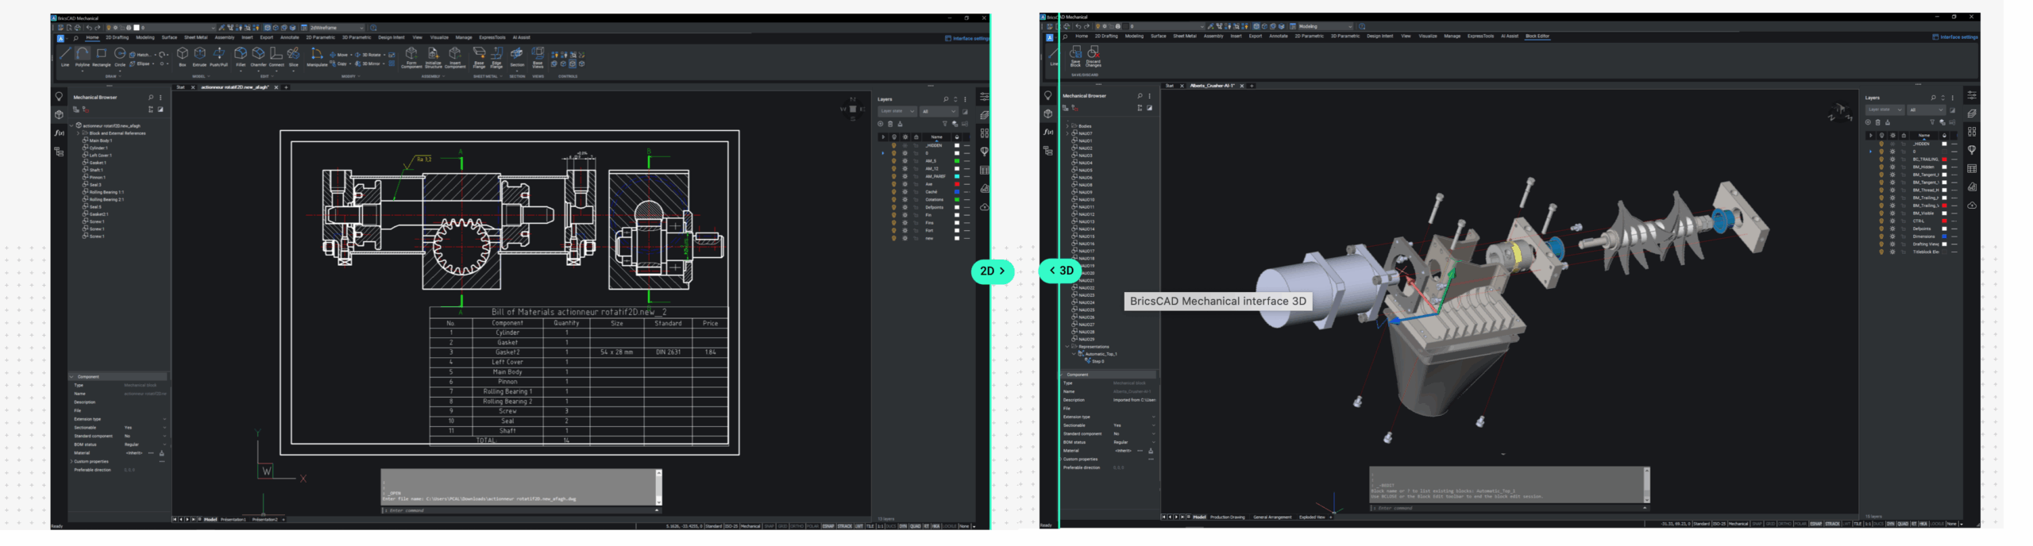Click the Discard Changes icon
2033x546 pixels.
[1094, 55]
